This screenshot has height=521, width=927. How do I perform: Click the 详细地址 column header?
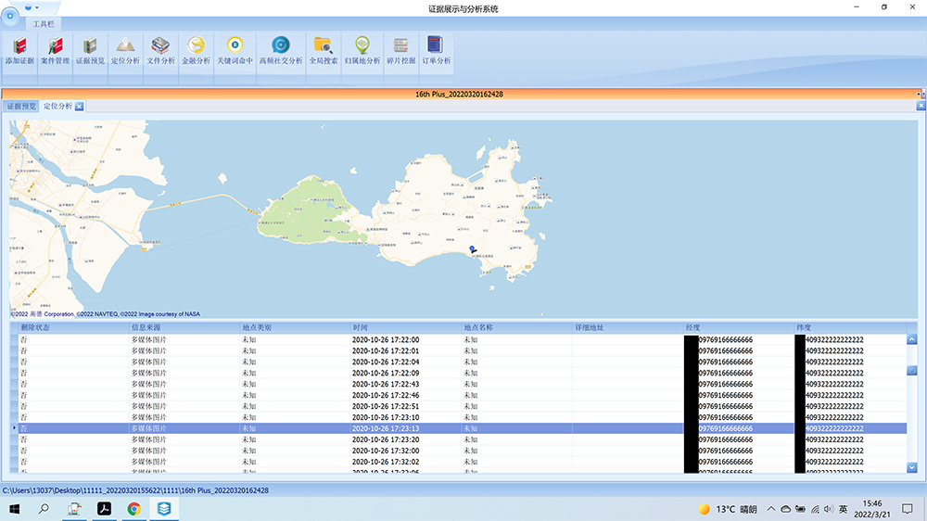click(628, 327)
